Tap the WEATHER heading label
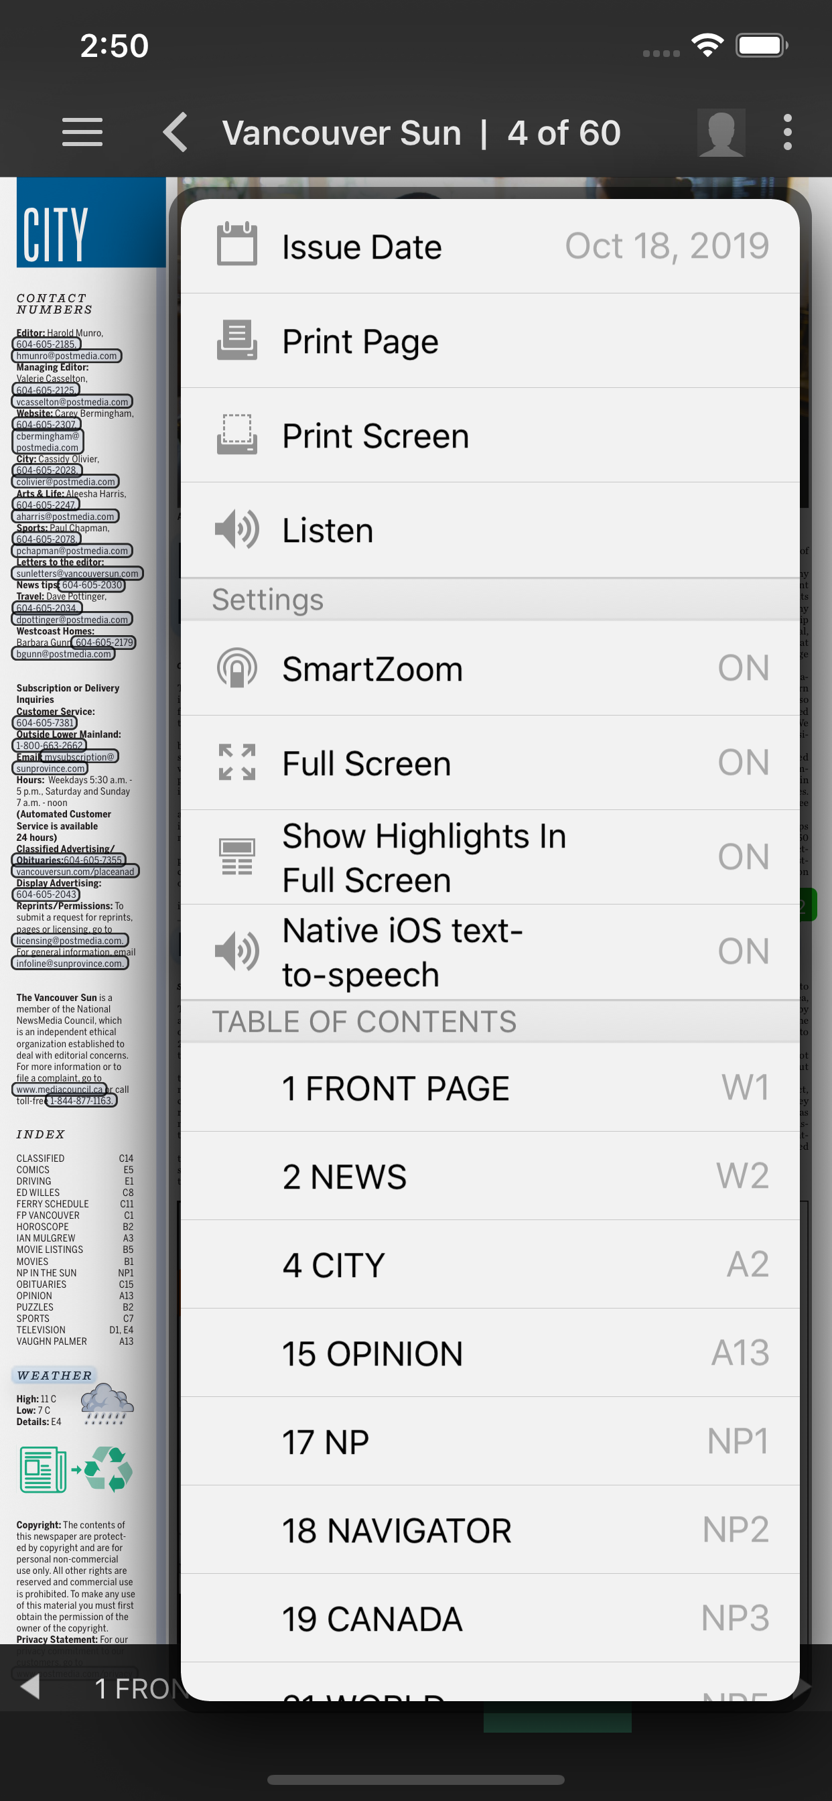This screenshot has width=832, height=1801. [54, 1376]
